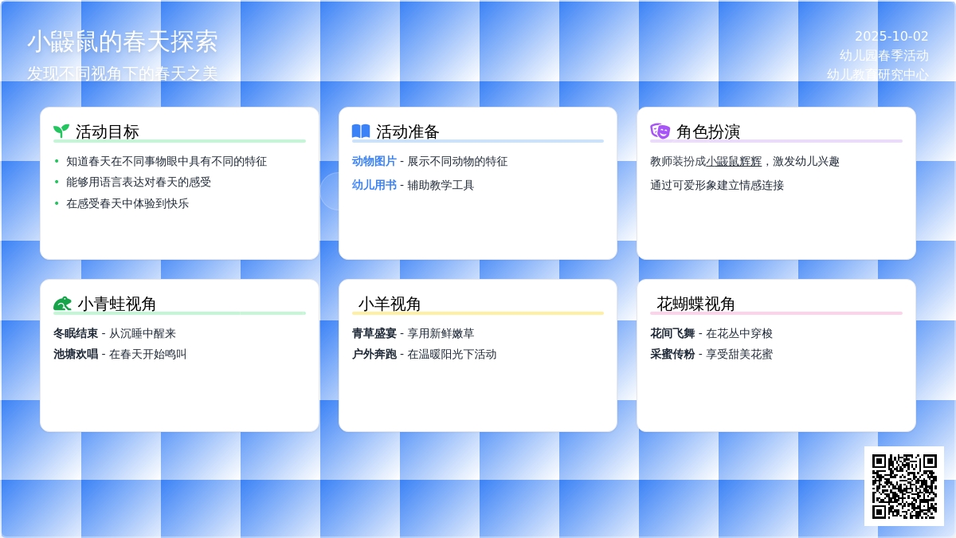Click the bold 采蜜传粉 item
The width and height of the screenshot is (956, 538).
pos(672,354)
